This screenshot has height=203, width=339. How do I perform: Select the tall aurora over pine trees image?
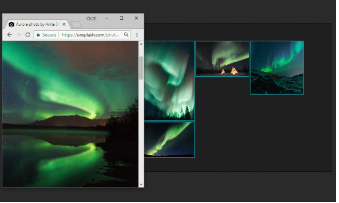[170, 81]
